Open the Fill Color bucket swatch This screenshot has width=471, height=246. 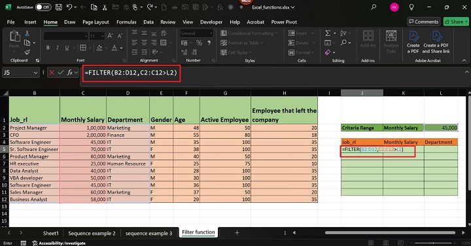(x=99, y=48)
